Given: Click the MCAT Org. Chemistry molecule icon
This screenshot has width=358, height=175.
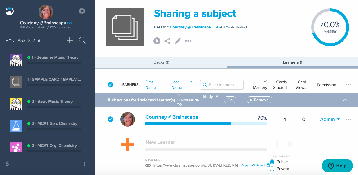Looking at the screenshot, I should coord(16,147).
